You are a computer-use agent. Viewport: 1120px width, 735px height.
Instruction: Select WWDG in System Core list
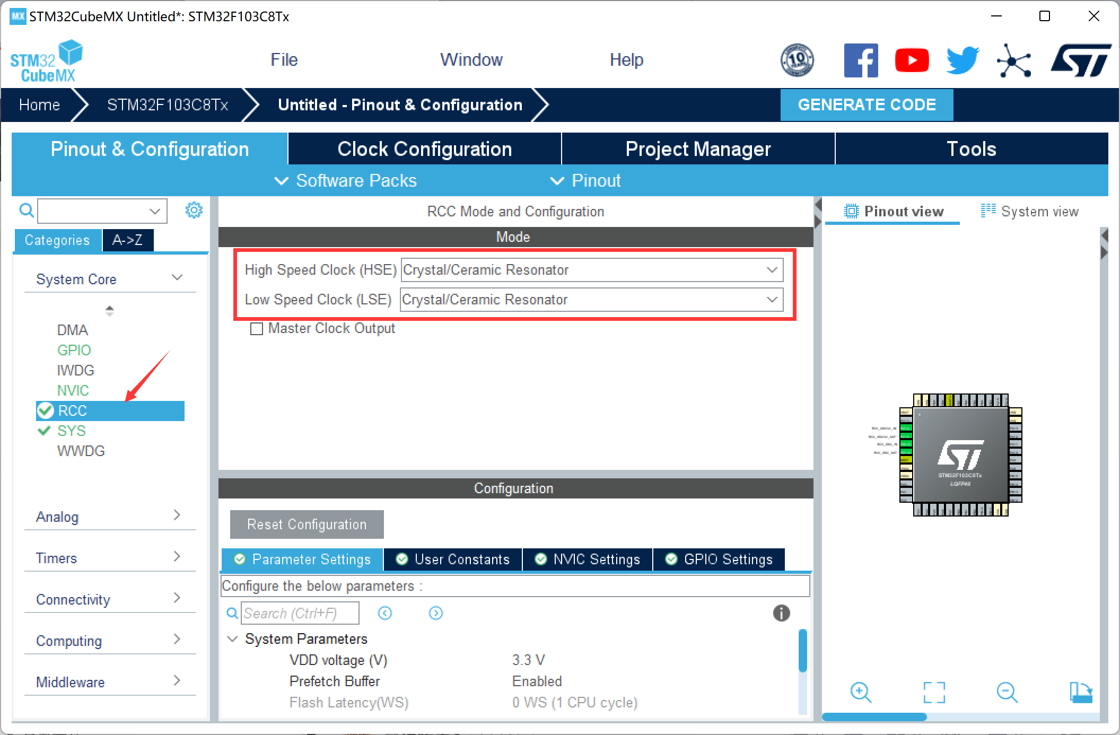pos(81,451)
